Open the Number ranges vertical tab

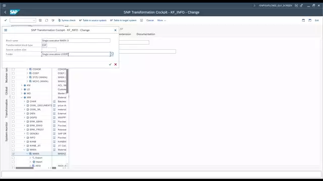tap(7, 75)
